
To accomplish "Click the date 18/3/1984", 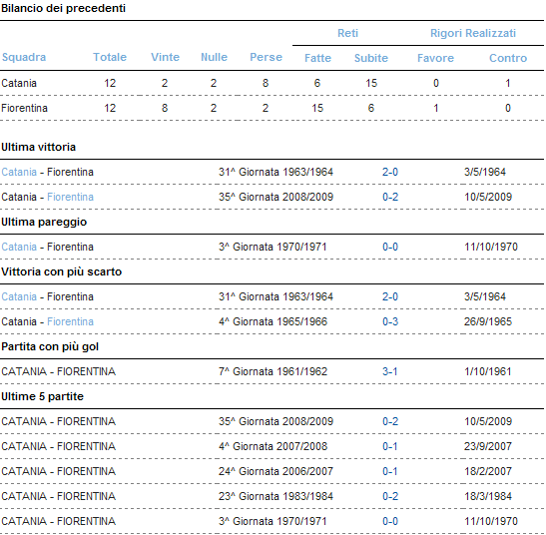I will pyautogui.click(x=488, y=496).
